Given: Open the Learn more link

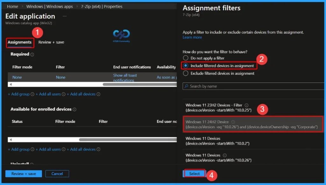Looking at the screenshot, I should coord(192,37).
